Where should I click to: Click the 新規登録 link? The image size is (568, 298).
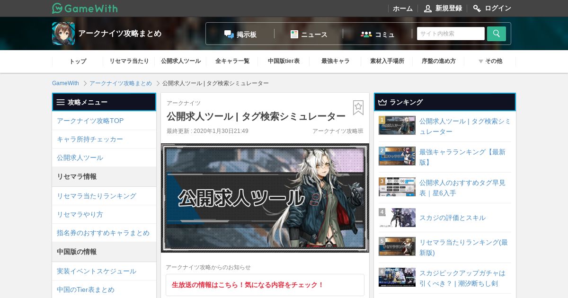(449, 9)
